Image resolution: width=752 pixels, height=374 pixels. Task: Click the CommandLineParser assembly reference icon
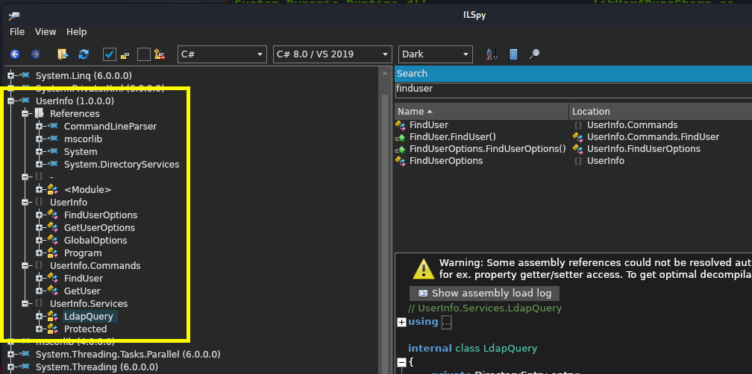coord(52,127)
